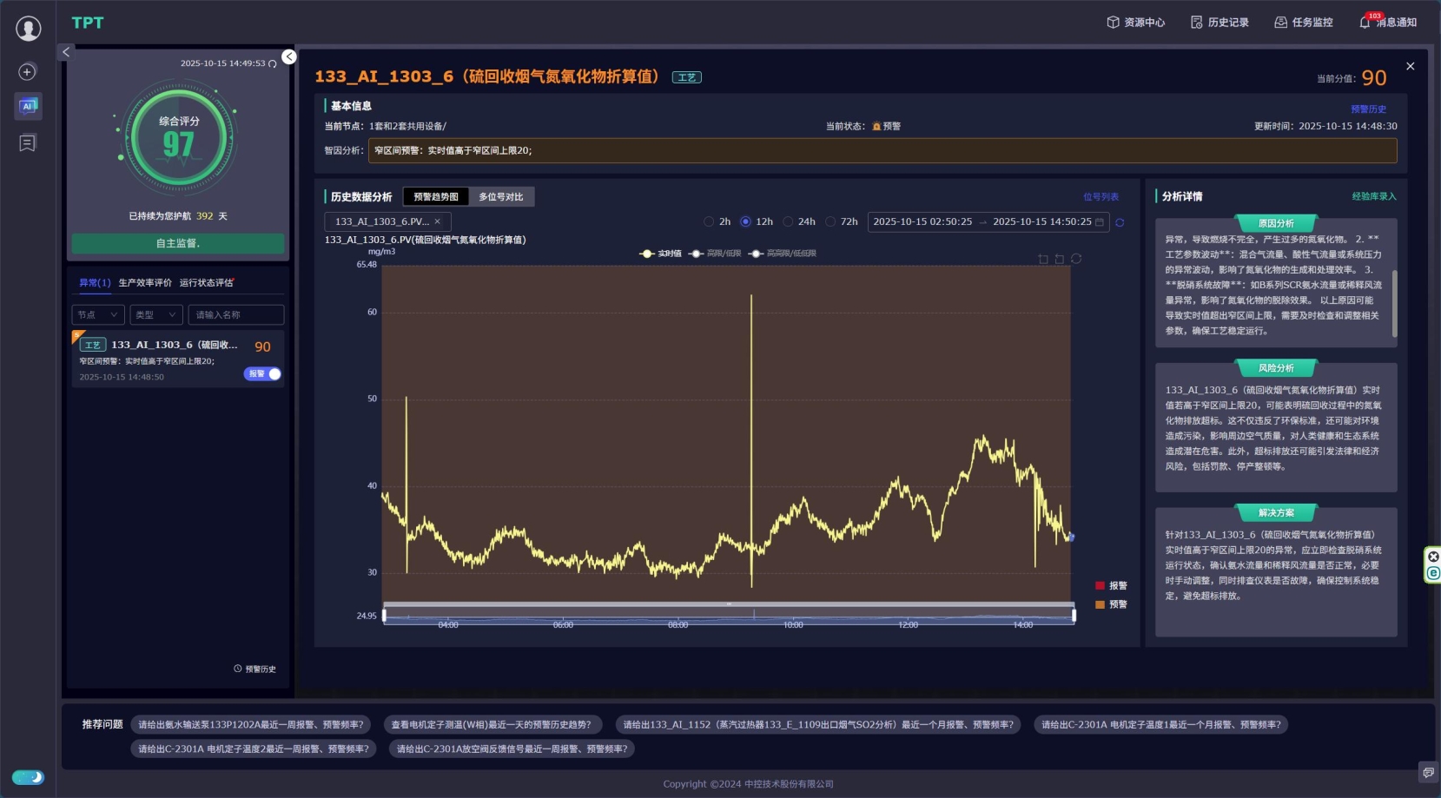Expand the 节点 node dropdown
Viewport: 1441px width, 798px height.
click(97, 315)
